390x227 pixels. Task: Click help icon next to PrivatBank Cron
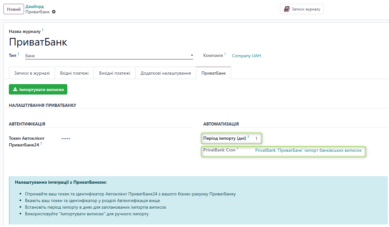point(237,149)
